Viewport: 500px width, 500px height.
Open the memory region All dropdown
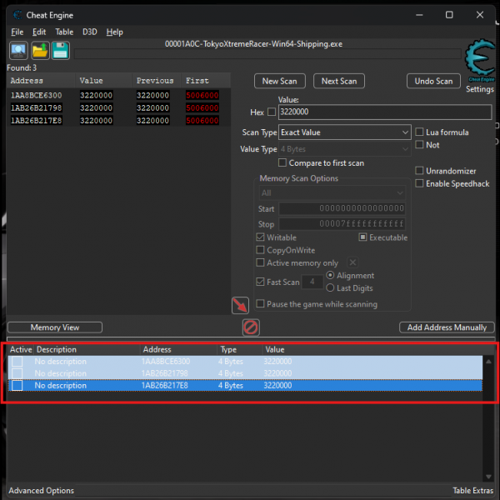tap(332, 193)
